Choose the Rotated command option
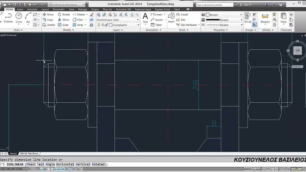 98,164
